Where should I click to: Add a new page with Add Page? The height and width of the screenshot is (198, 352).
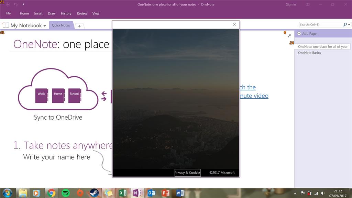point(307,33)
